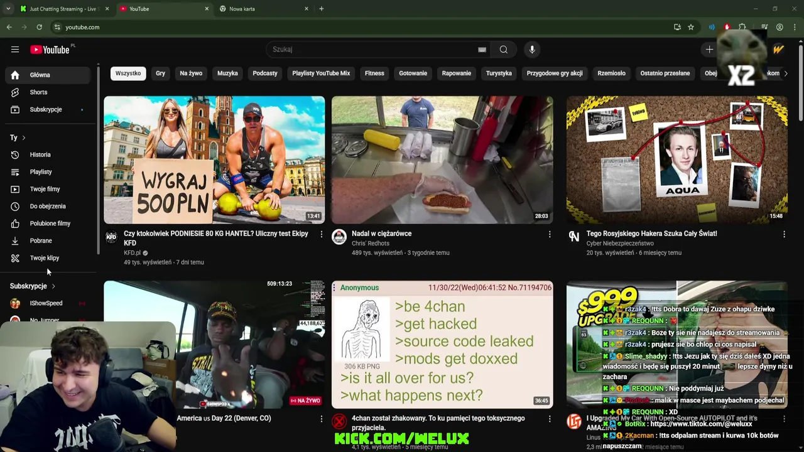Expand the Subskrypcje section heading
This screenshot has height=452, width=804.
[x=33, y=286]
